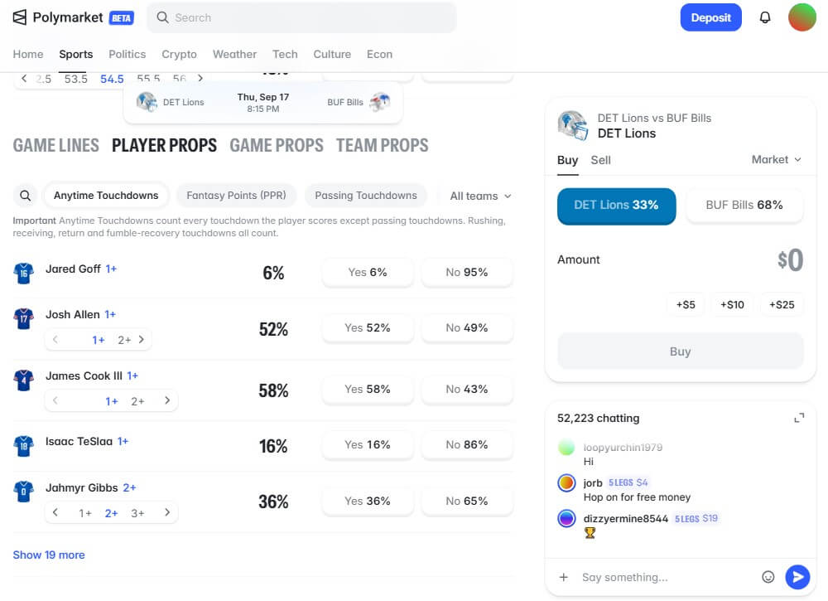The width and height of the screenshot is (828, 601).
Task: Go to next totals line with right arrow
Action: (200, 78)
